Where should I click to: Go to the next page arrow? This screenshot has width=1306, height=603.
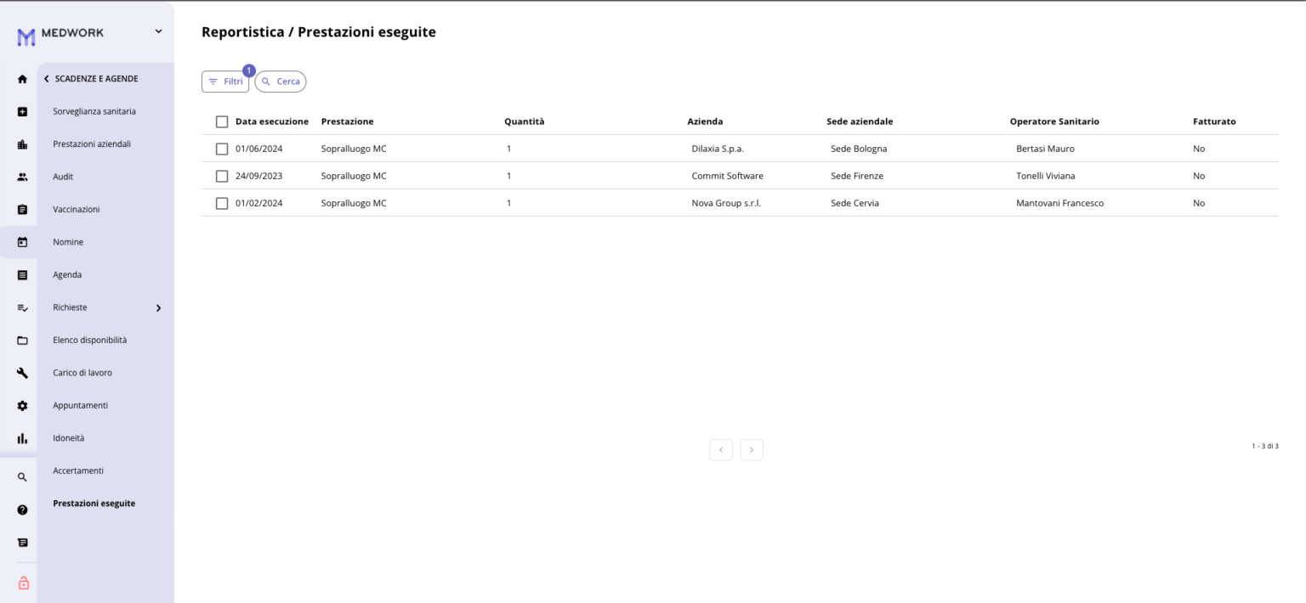pos(751,450)
